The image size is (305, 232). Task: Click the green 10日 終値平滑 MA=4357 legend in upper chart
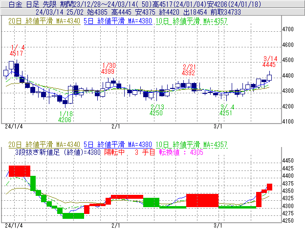192,21
